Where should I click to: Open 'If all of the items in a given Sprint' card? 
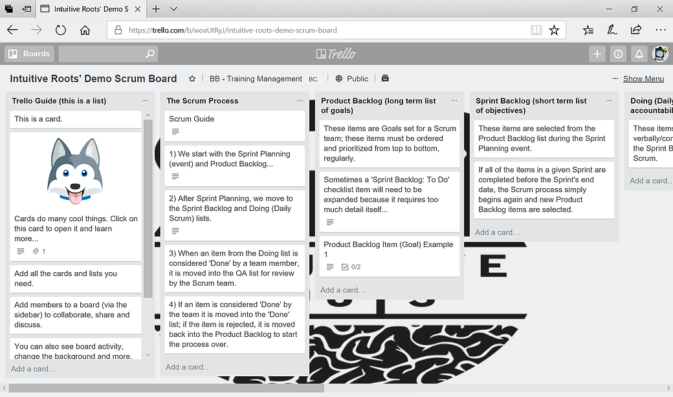click(x=544, y=190)
